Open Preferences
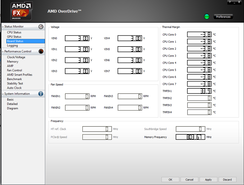The height and width of the screenshot is (185, 244). tap(223, 17)
